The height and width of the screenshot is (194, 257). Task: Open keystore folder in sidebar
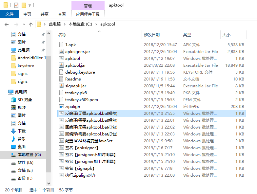tap(26, 65)
